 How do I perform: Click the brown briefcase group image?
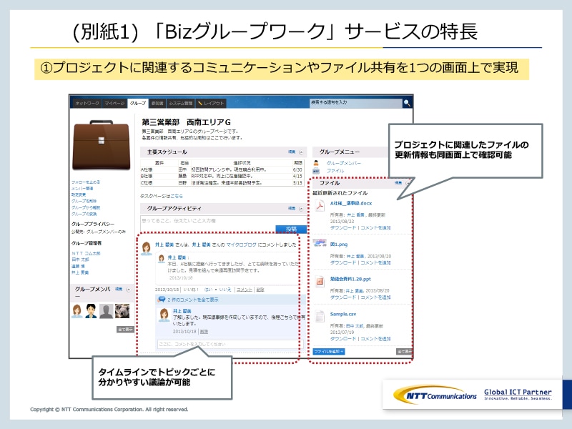click(102, 145)
